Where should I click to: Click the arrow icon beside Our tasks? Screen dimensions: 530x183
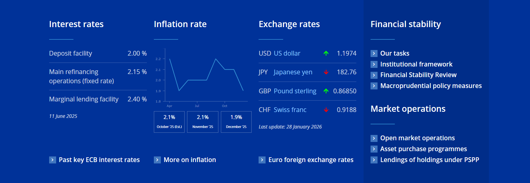coord(374,53)
